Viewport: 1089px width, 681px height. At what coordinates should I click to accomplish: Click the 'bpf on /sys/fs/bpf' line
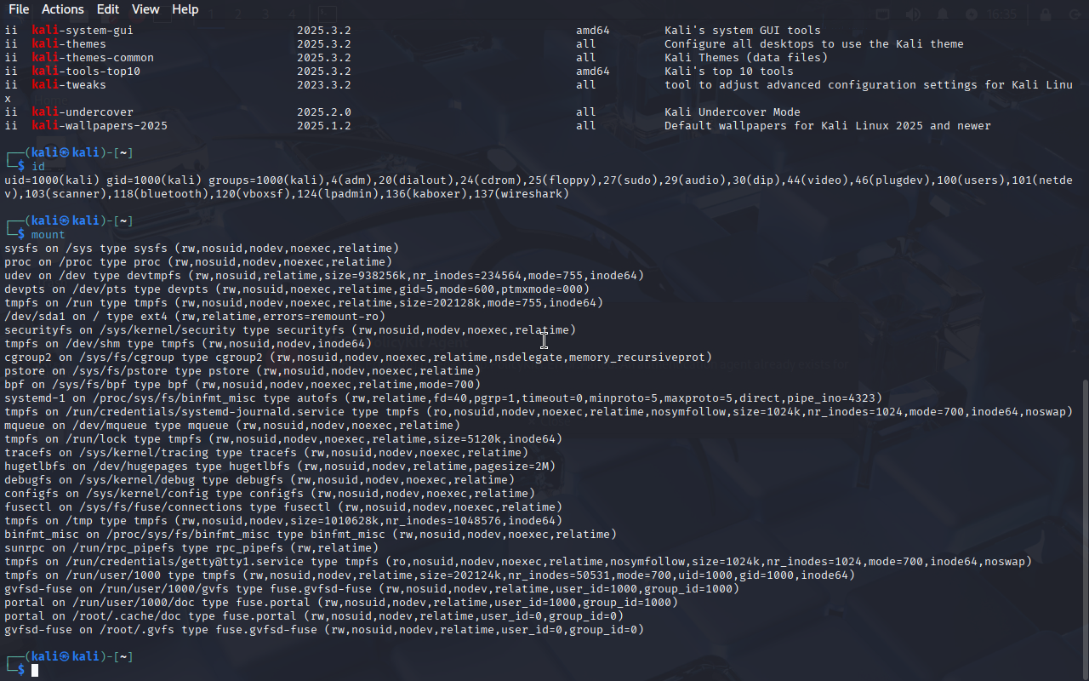[242, 385]
